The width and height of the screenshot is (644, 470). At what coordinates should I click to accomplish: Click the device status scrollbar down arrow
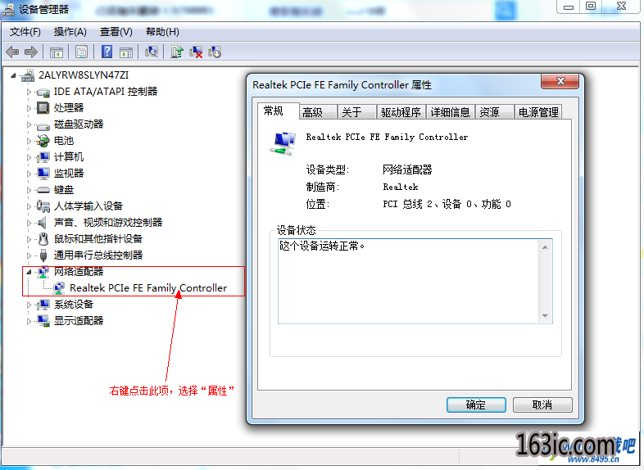click(545, 316)
